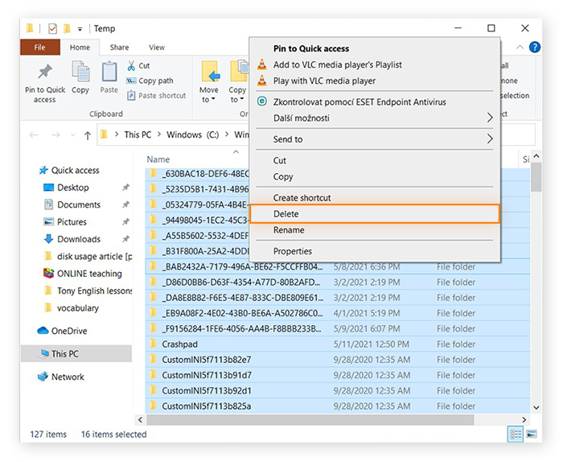The image size is (563, 462).
Task: Sort by the Name column header
Action: [158, 159]
